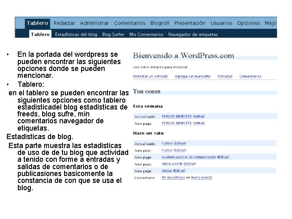Edit TERCER BIMESTRE in the Actualizado row under Esta semana
Viewport: 292px width, 219px height.
coord(199,116)
